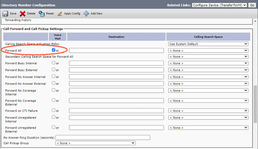The height and width of the screenshot is (149, 258).
Task: Open Forward Unregistered Internal CSS dropdown
Action: 208,117
